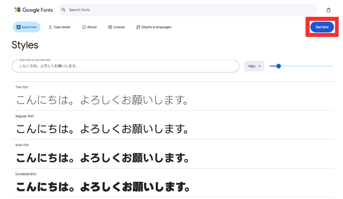This screenshot has height=199, width=343.
Task: Switch to the Specimen tab
Action: 27,27
